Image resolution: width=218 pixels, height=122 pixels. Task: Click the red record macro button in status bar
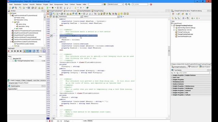coord(50,121)
